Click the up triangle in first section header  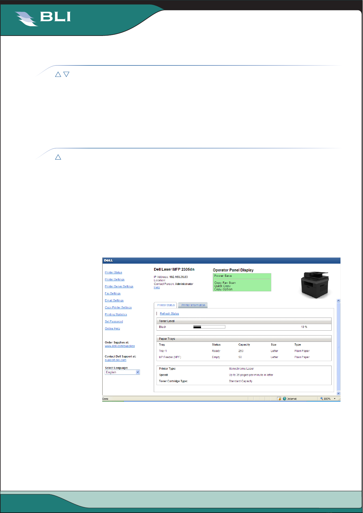pos(58,74)
